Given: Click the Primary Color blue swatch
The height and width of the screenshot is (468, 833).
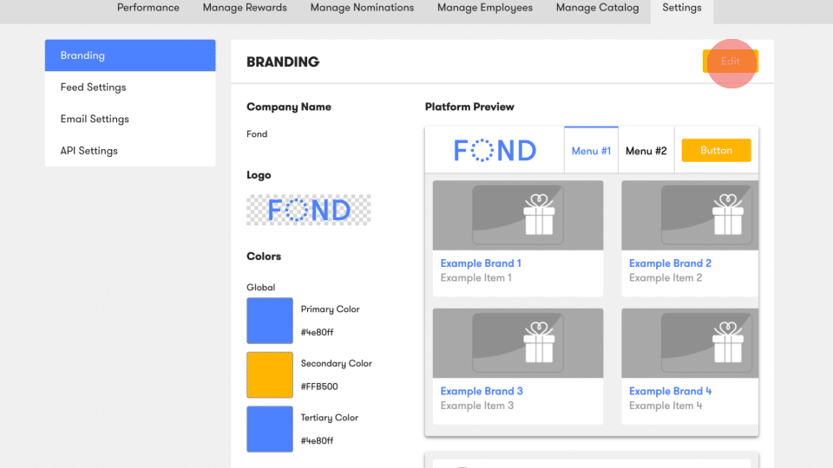Looking at the screenshot, I should coord(270,321).
